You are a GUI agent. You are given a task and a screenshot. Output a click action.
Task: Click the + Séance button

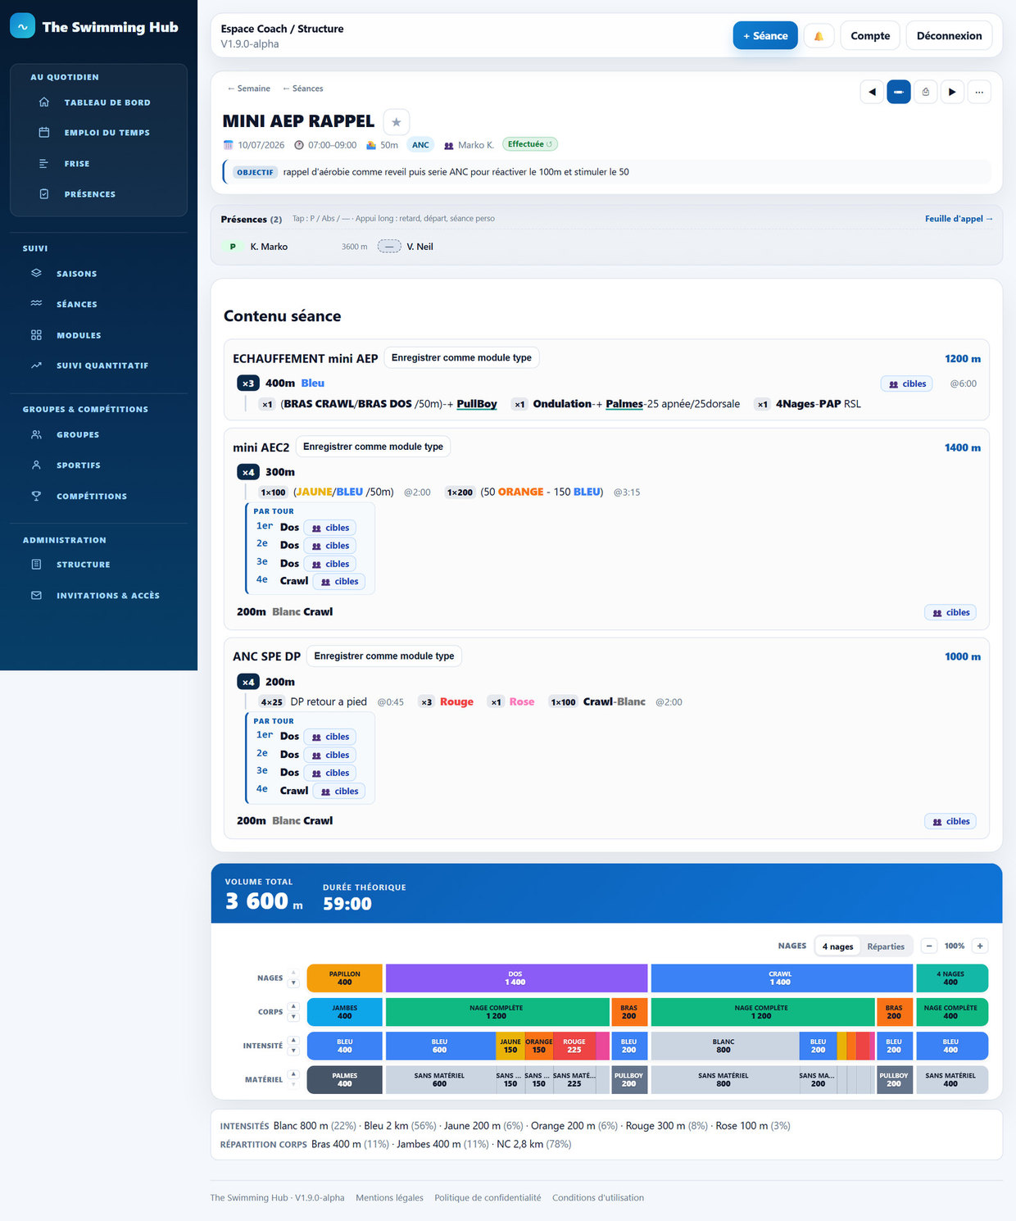[765, 36]
